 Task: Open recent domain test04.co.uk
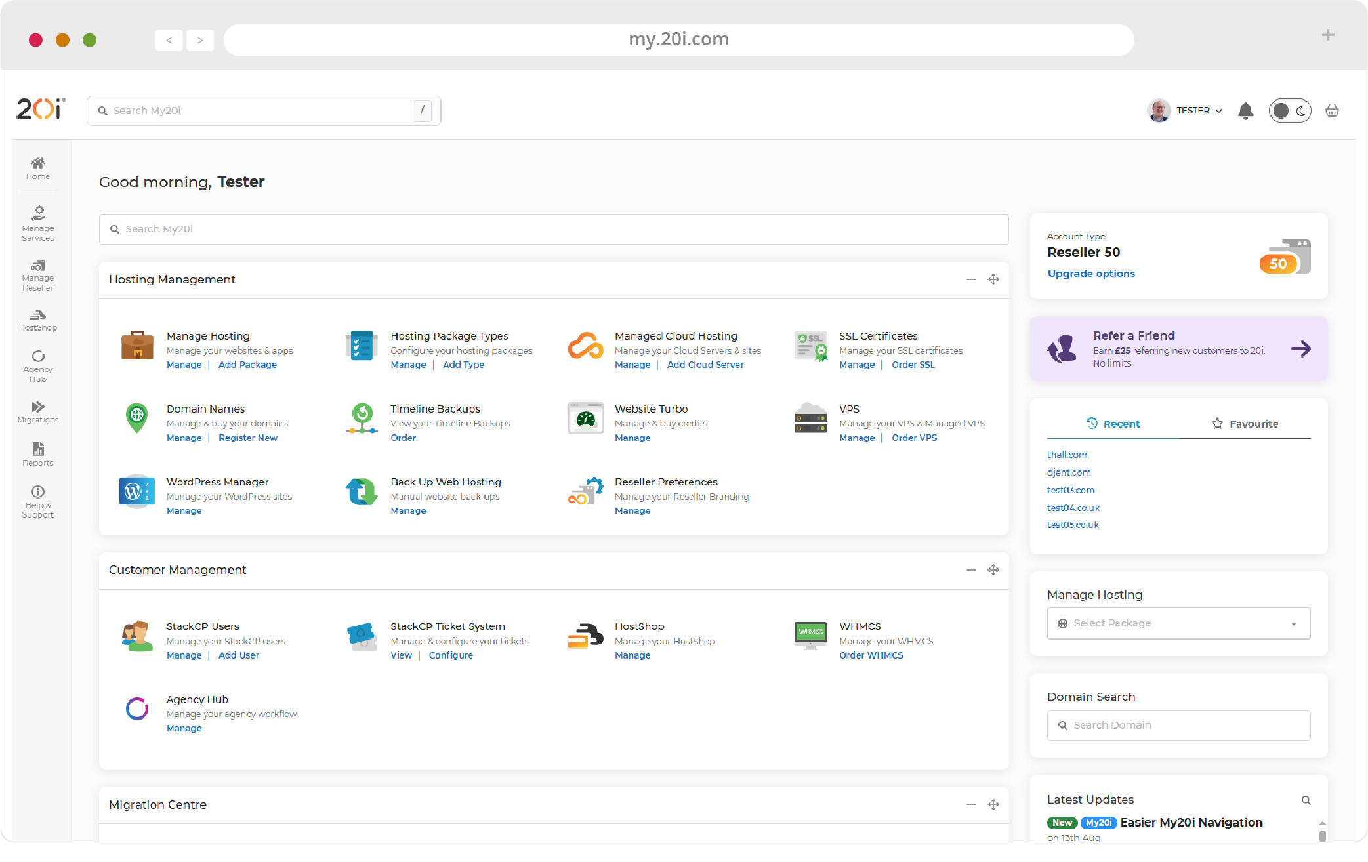1073,508
